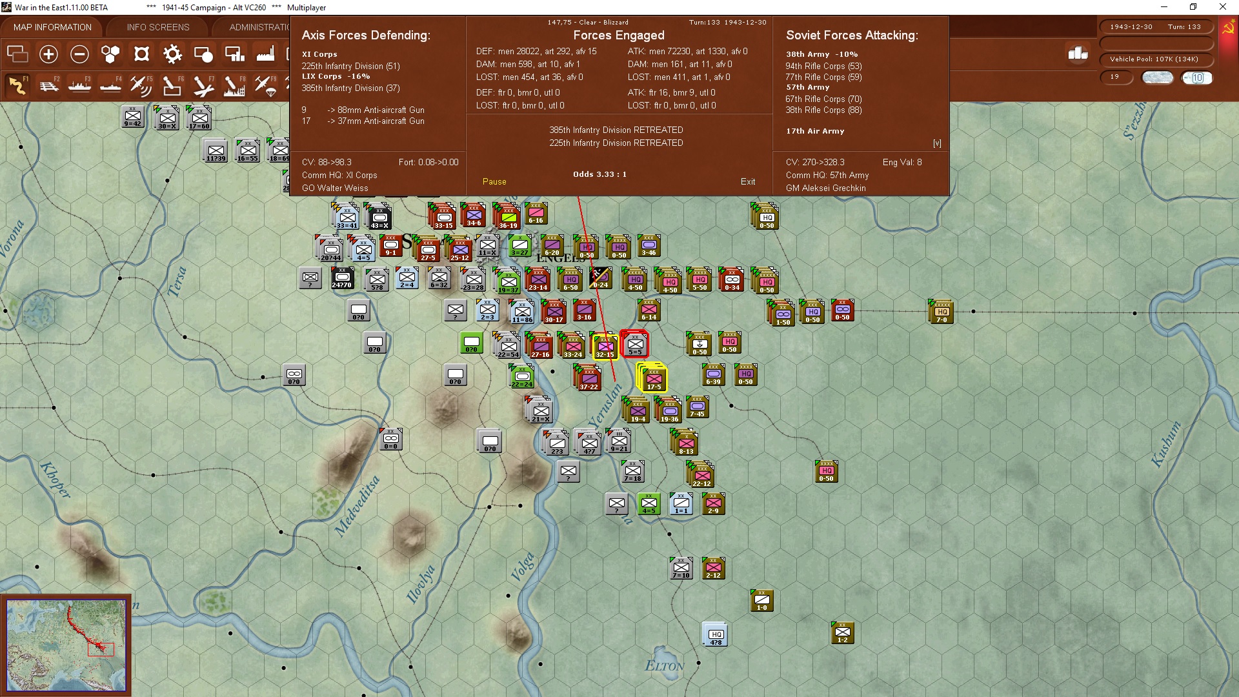The image size is (1239, 697).
Task: Click the zoom in plus icon
Action: [48, 54]
